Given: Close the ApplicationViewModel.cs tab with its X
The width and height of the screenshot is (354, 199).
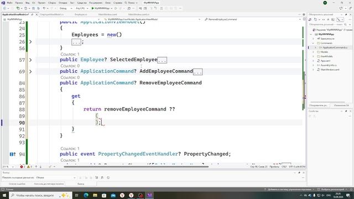Looking at the screenshot, I should (x=37, y=14).
